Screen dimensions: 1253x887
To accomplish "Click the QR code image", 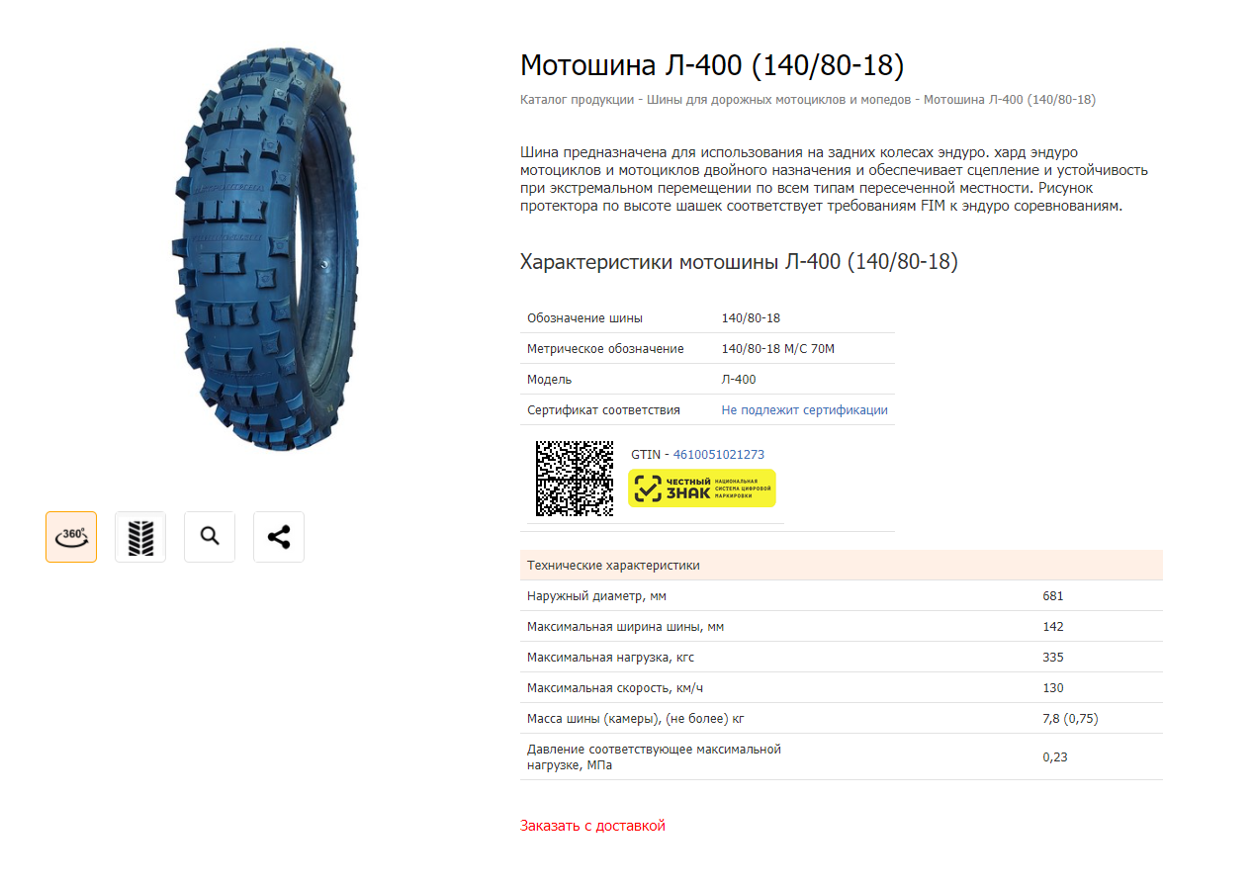I will tap(575, 479).
